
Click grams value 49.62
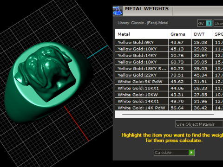[177, 82]
